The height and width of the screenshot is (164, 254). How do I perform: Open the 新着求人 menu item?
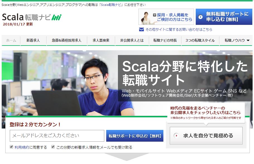pyautogui.click(x=33, y=41)
